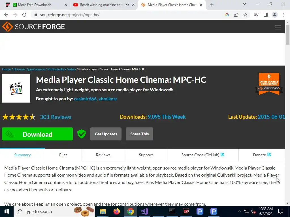Open the Browse Open Source breadcrumb link
Screen dimensions: 290x217
(29, 69)
